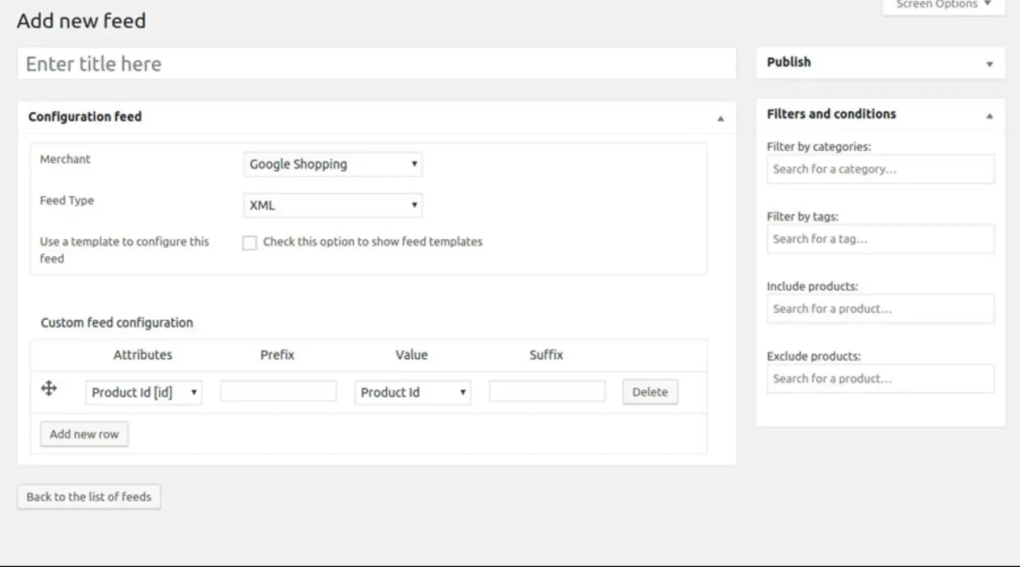Expand the Publish panel arrow
Screen dimensions: 1020x567
(989, 64)
